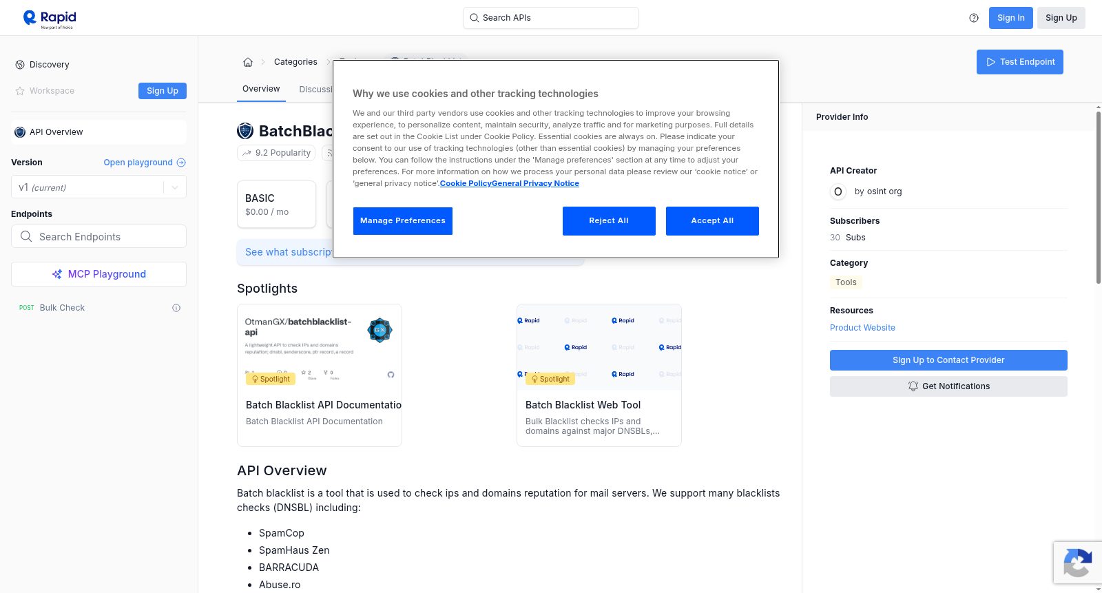Screen dimensions: 1102x593
Task: Open the Discovery menu item
Action: click(x=50, y=65)
